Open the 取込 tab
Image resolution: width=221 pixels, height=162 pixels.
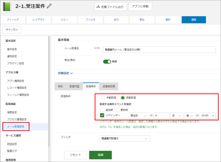click(142, 20)
